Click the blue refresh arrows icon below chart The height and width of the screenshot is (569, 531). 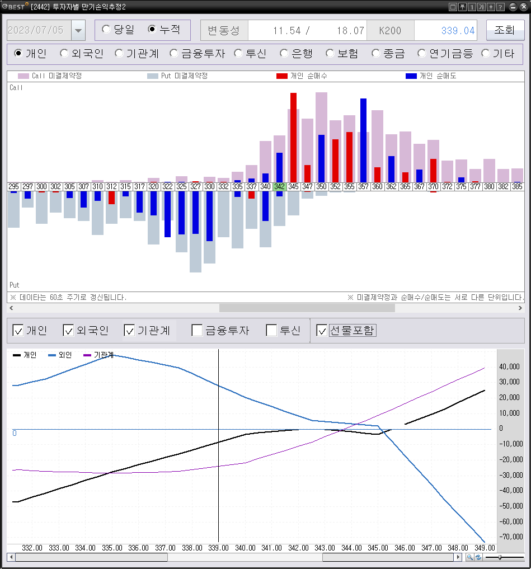pos(478,557)
